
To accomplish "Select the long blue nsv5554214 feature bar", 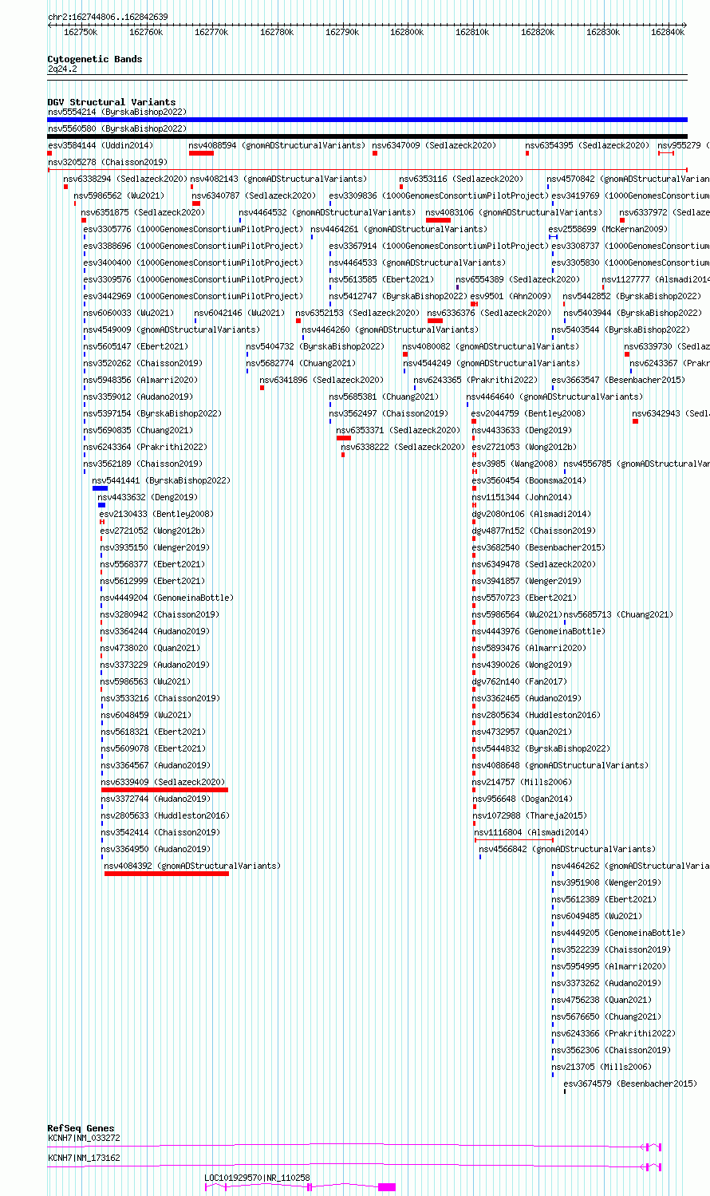I will (368, 120).
